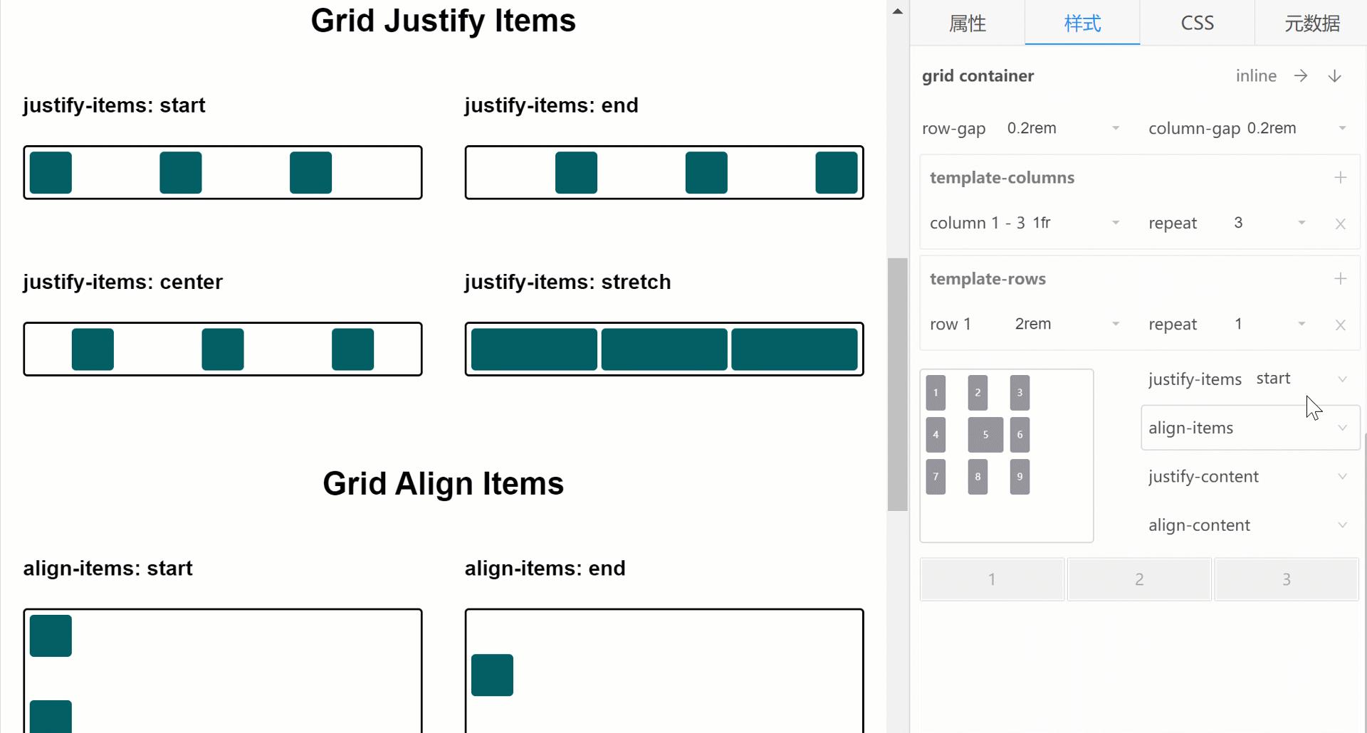This screenshot has height=733, width=1367.
Task: Click the align-items: end label
Action: point(545,569)
